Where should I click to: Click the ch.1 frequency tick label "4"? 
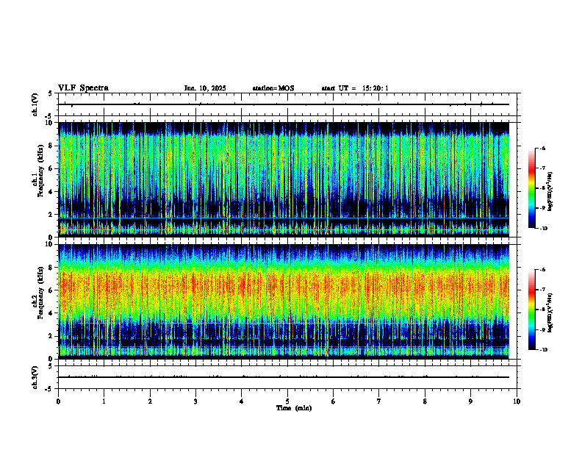[x=51, y=192]
